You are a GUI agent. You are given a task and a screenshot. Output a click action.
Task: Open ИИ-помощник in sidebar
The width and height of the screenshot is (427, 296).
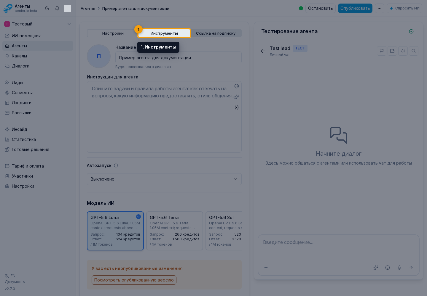tap(38, 36)
